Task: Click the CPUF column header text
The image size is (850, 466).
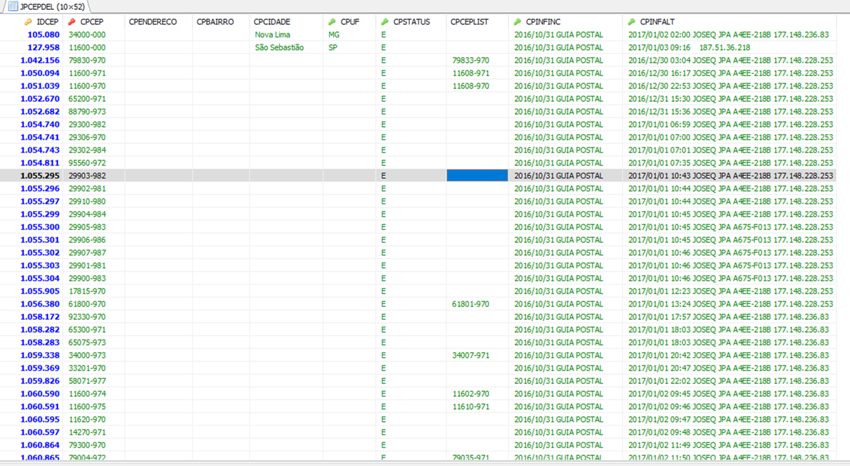Action: pos(349,21)
